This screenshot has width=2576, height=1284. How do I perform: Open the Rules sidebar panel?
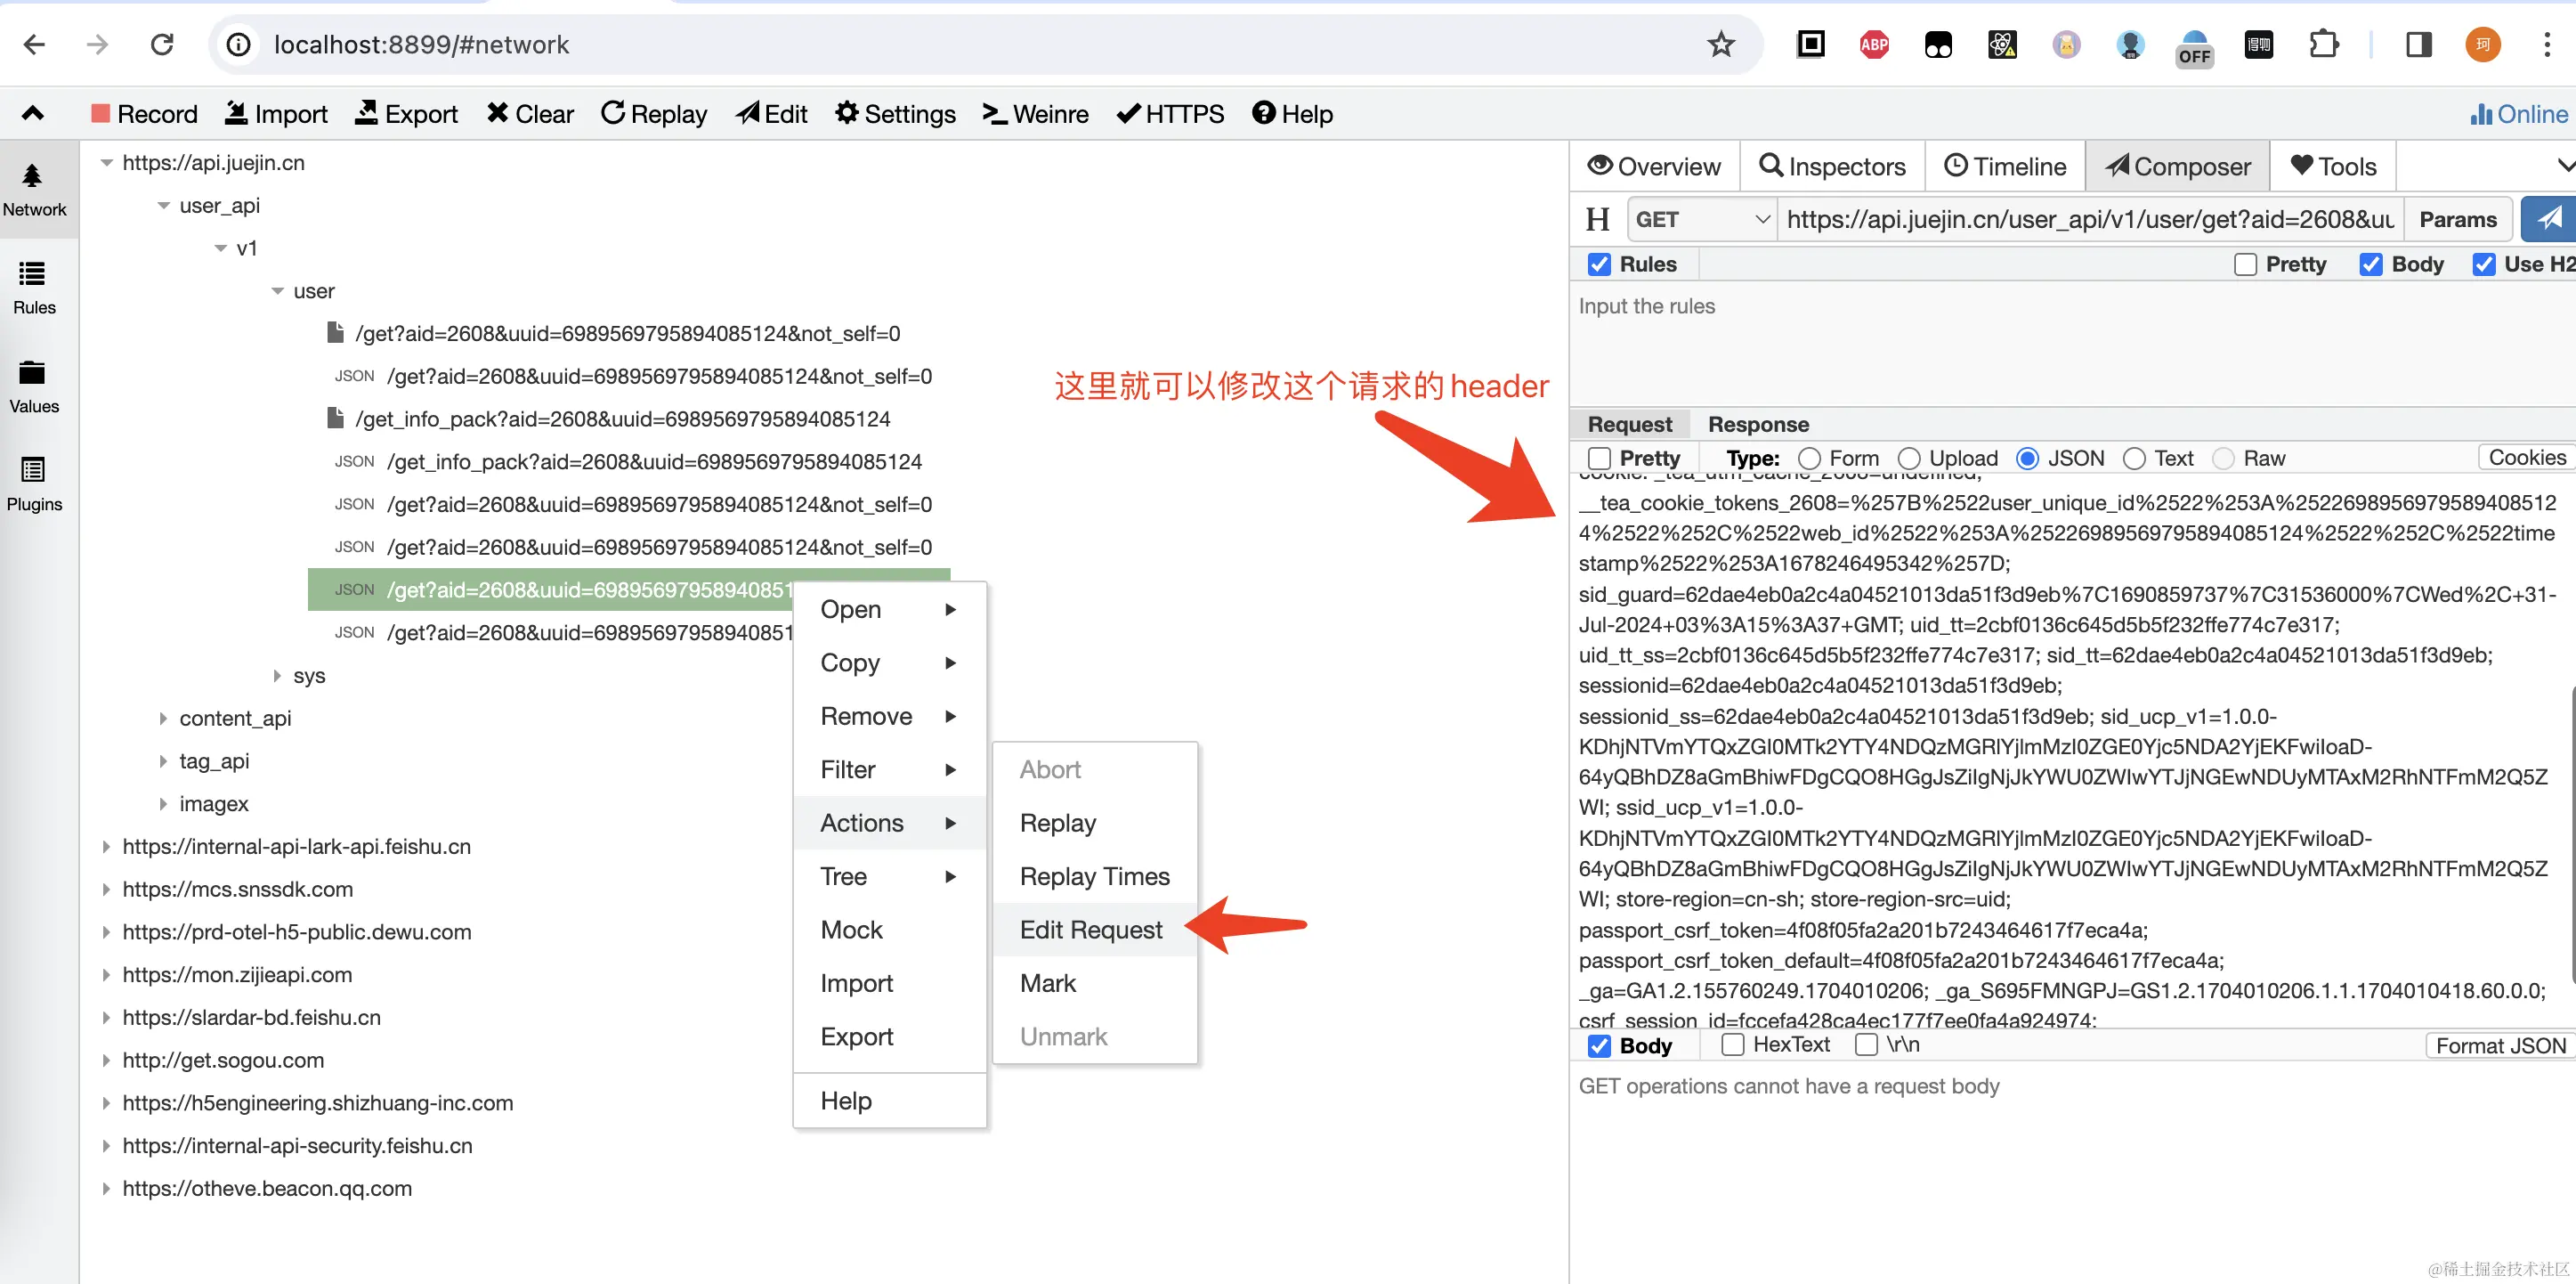(33, 286)
